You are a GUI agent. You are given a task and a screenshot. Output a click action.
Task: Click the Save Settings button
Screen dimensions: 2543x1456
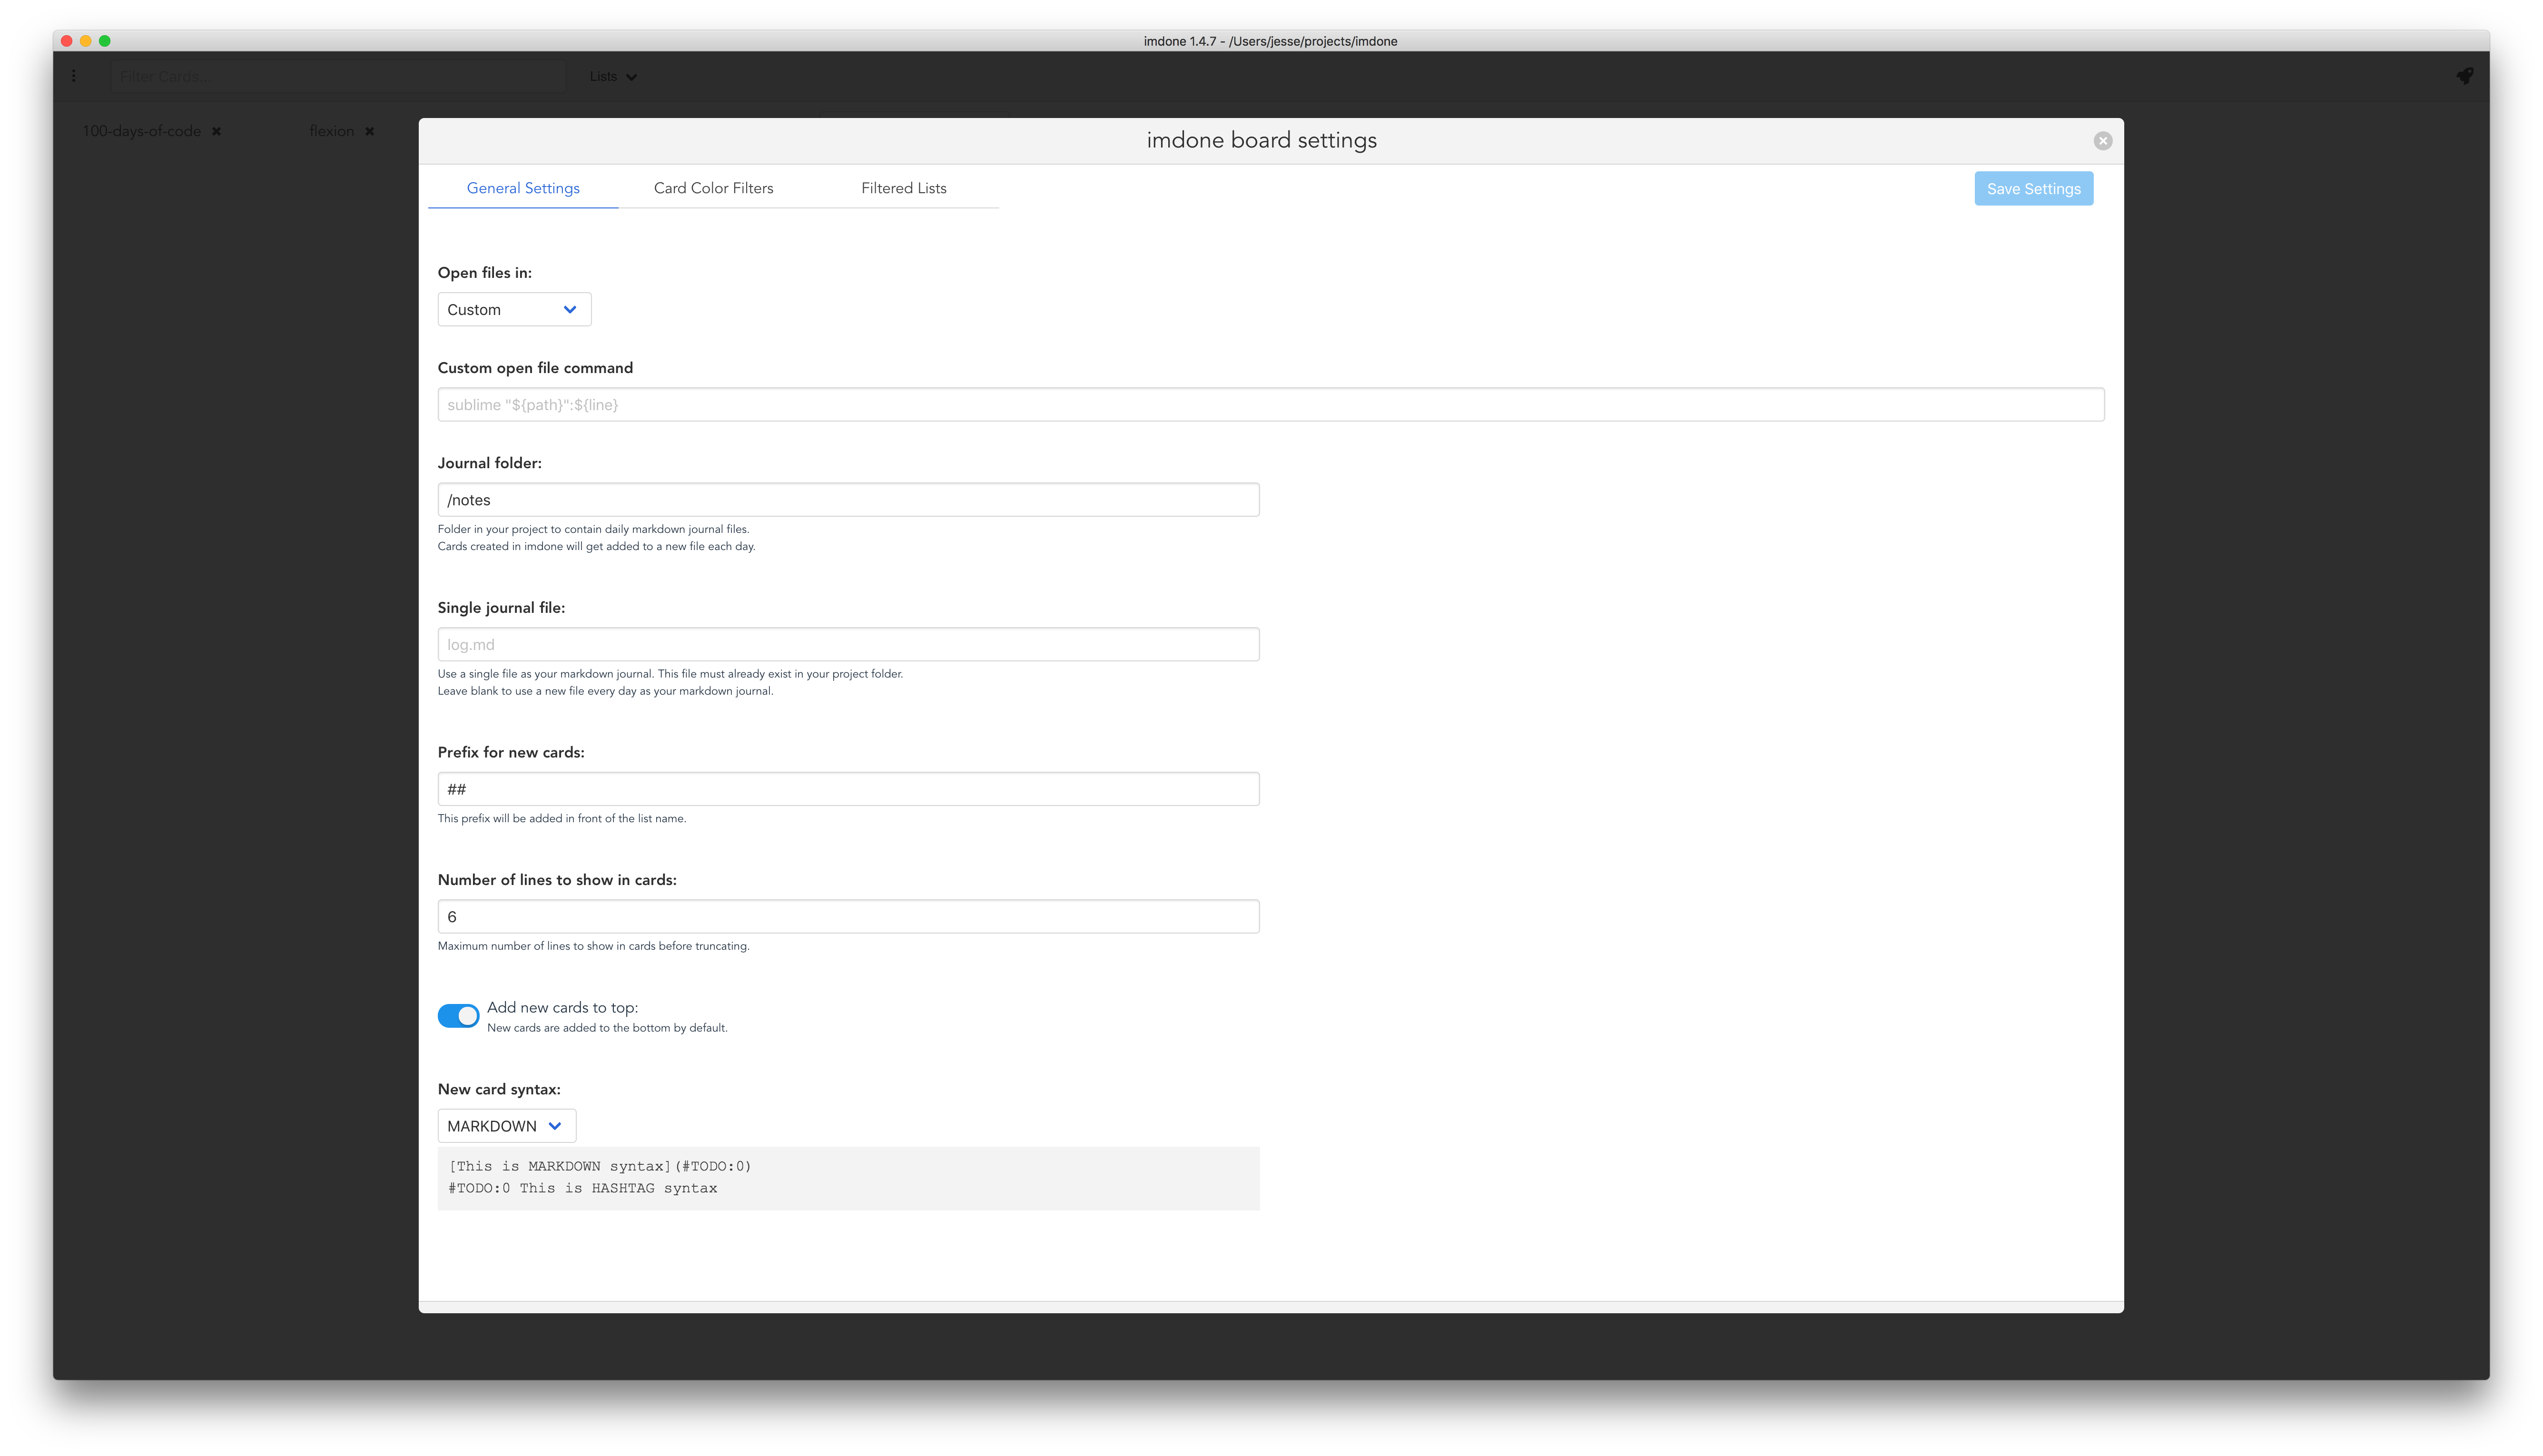point(2033,189)
